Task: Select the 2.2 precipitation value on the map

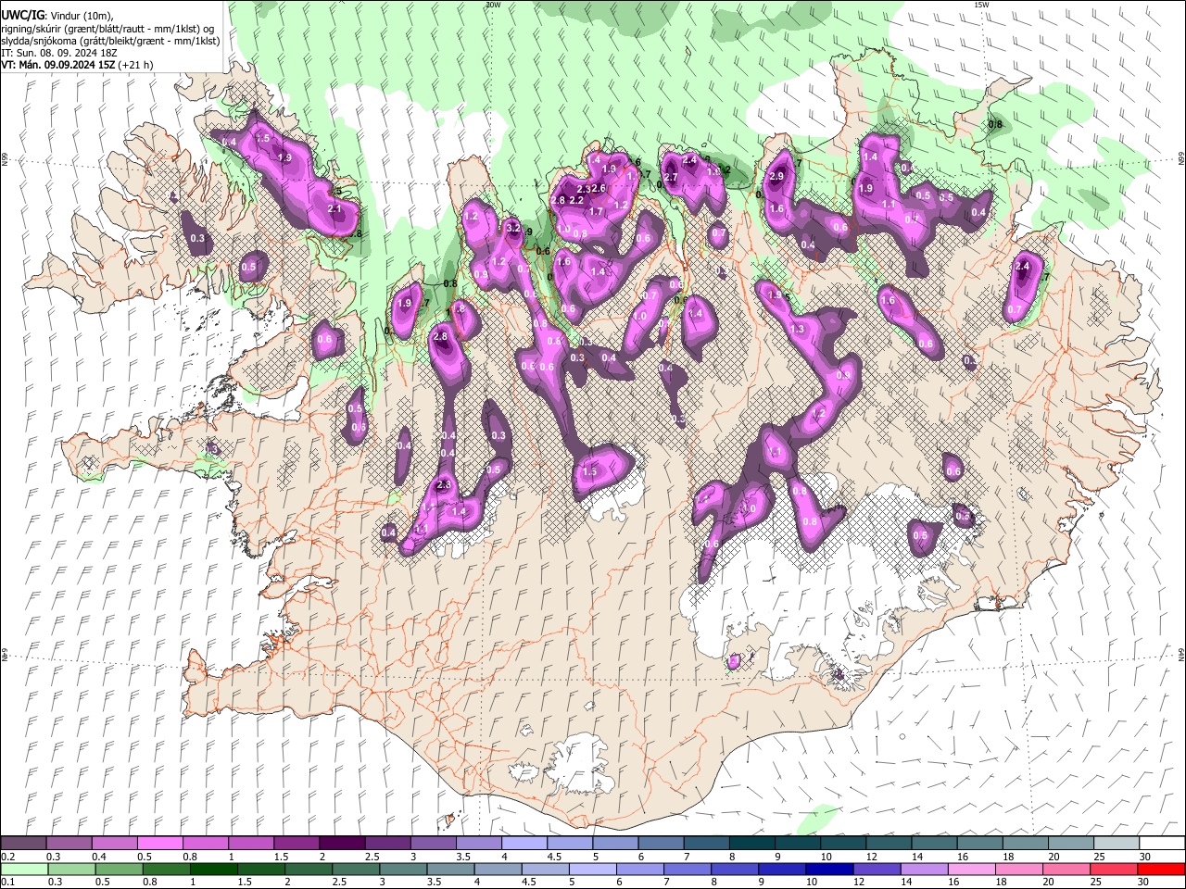Action: (575, 200)
